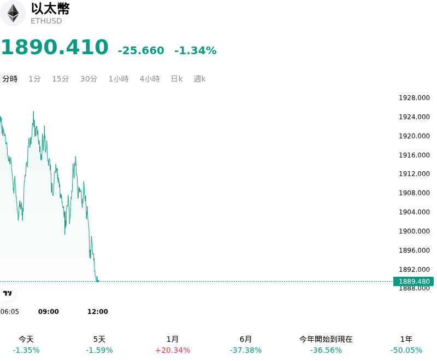Select the 1年 range showing -50.05%
The image size is (437, 361).
coord(406,345)
